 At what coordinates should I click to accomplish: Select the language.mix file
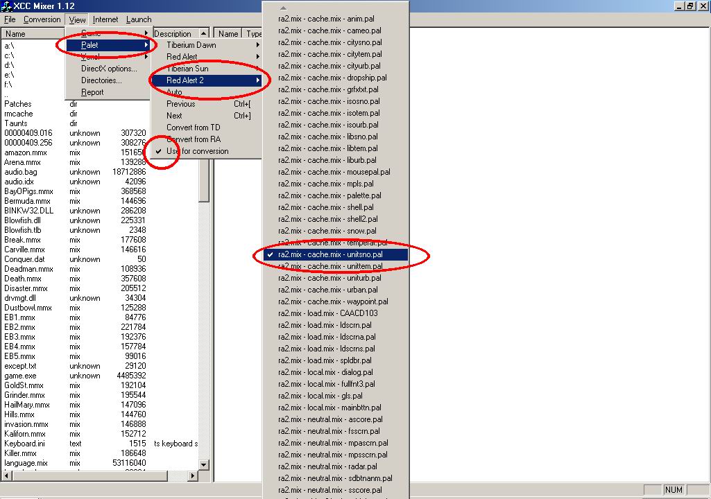pyautogui.click(x=26, y=463)
